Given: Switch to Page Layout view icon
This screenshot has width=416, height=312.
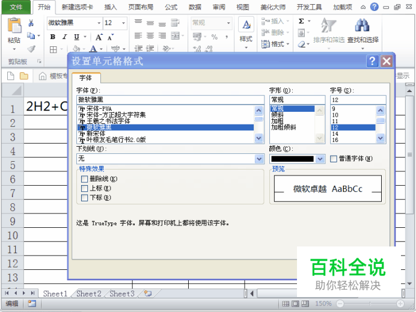Looking at the screenshot, I should tap(295, 304).
